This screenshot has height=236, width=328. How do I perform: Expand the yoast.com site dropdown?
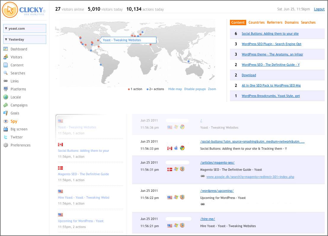pyautogui.click(x=25, y=28)
